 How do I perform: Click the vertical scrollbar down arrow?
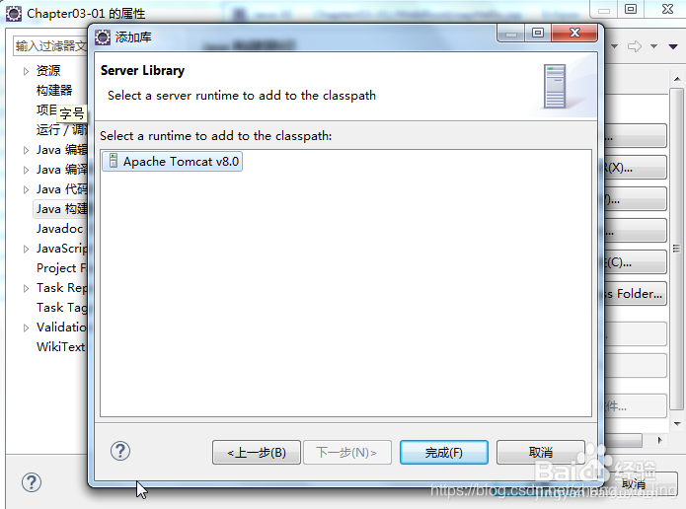pyautogui.click(x=677, y=424)
